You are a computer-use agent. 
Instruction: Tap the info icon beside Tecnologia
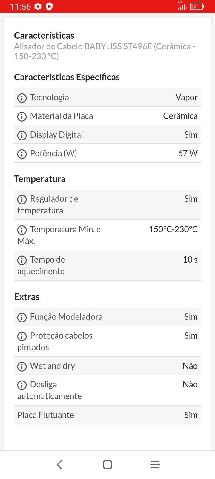22,98
